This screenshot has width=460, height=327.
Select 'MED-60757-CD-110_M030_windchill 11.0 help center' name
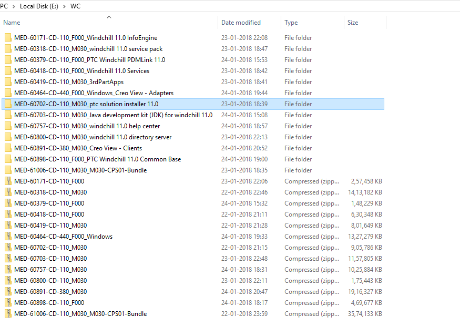click(x=87, y=126)
